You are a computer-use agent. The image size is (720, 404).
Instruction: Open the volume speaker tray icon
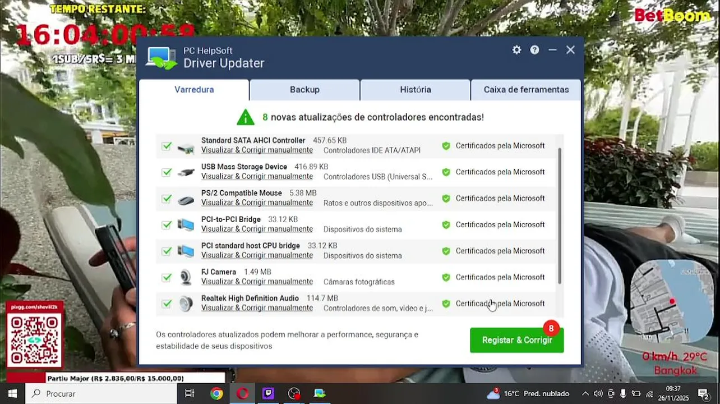(x=598, y=393)
